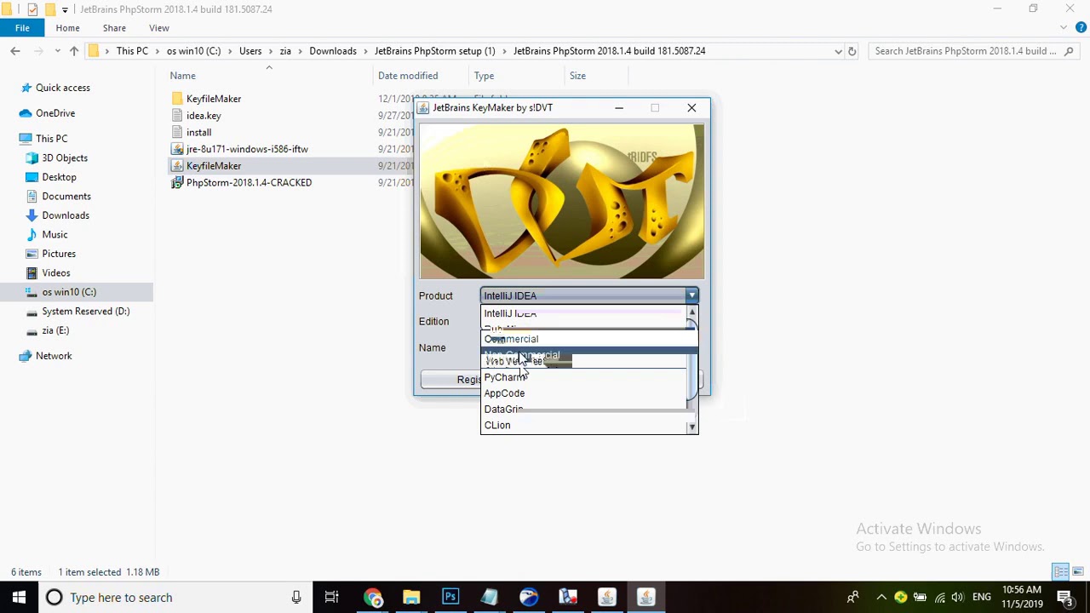This screenshot has width=1090, height=613.
Task: Switch to large icons view in status bar
Action: pos(1077,572)
